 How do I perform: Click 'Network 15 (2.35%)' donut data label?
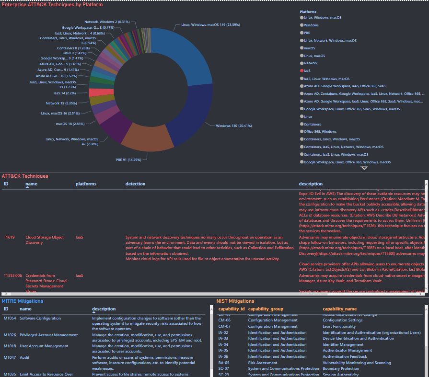(x=61, y=103)
